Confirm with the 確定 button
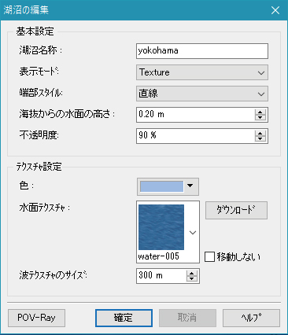The height and width of the screenshot is (335, 288). pos(124,318)
